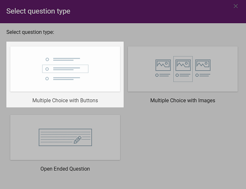Click the left picture icon in Images card
This screenshot has width=246, height=189.
tap(163, 65)
